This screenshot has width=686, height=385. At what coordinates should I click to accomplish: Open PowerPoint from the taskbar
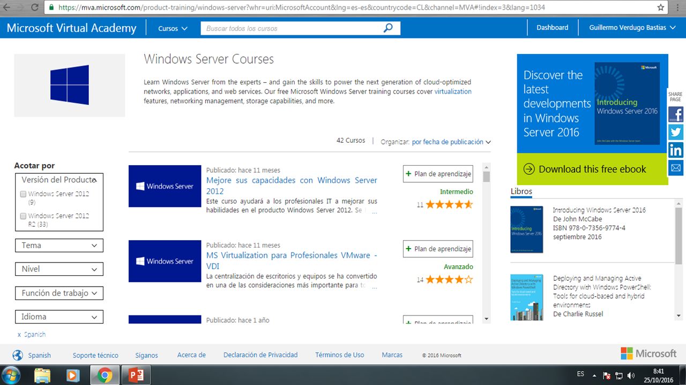pos(136,375)
